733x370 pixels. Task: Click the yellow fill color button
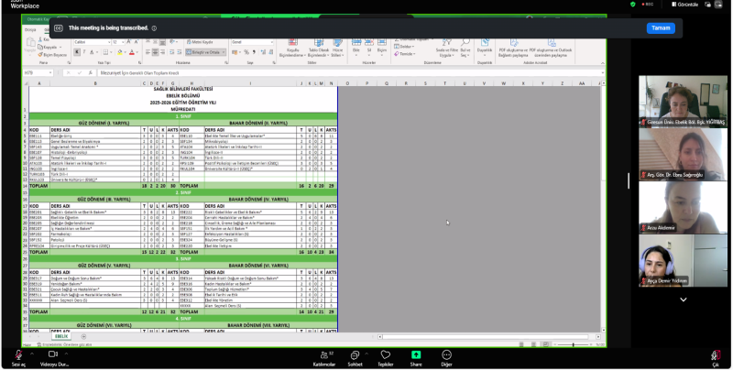tap(120, 52)
